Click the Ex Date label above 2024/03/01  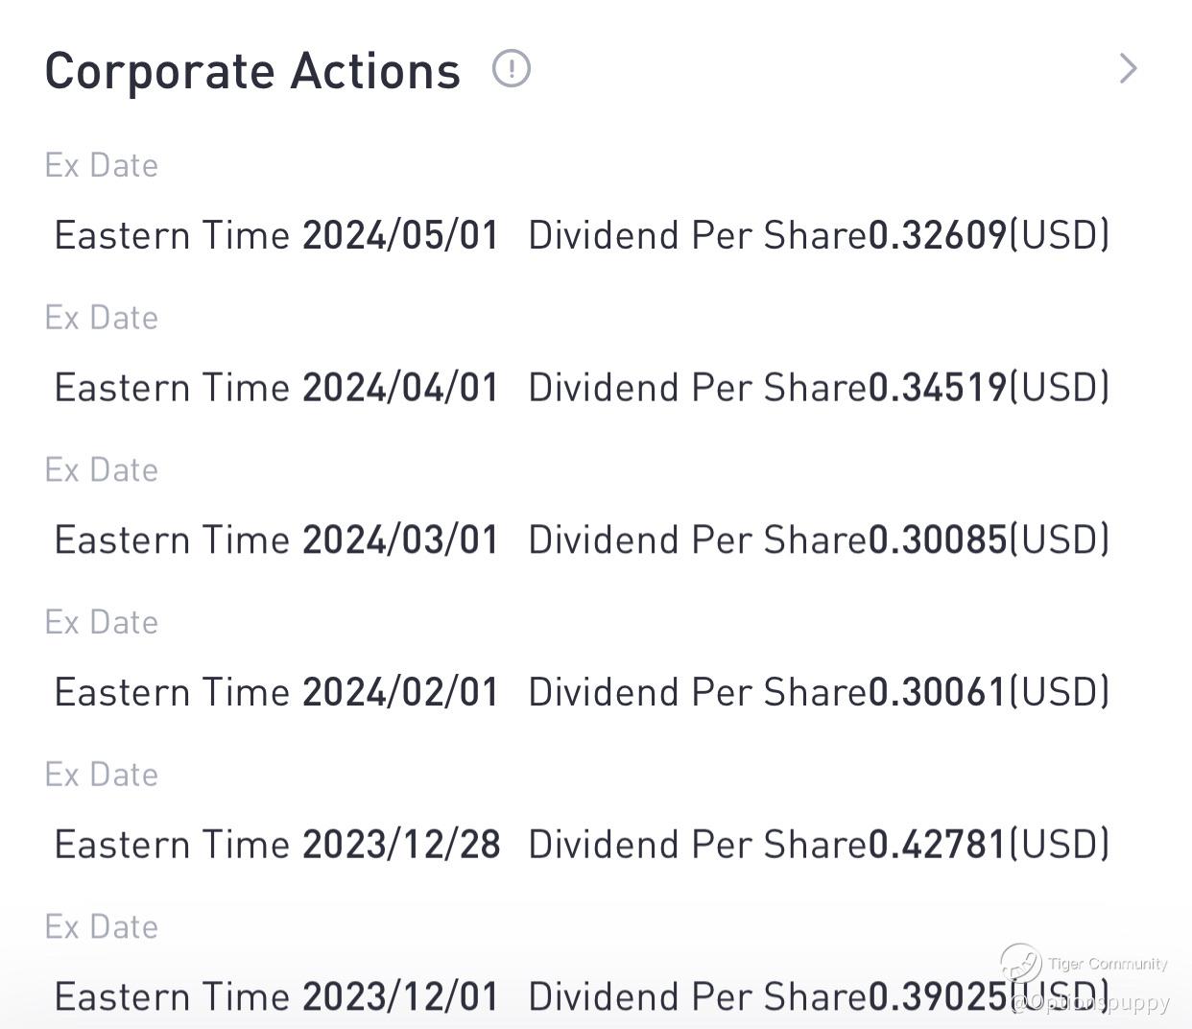[x=102, y=470]
